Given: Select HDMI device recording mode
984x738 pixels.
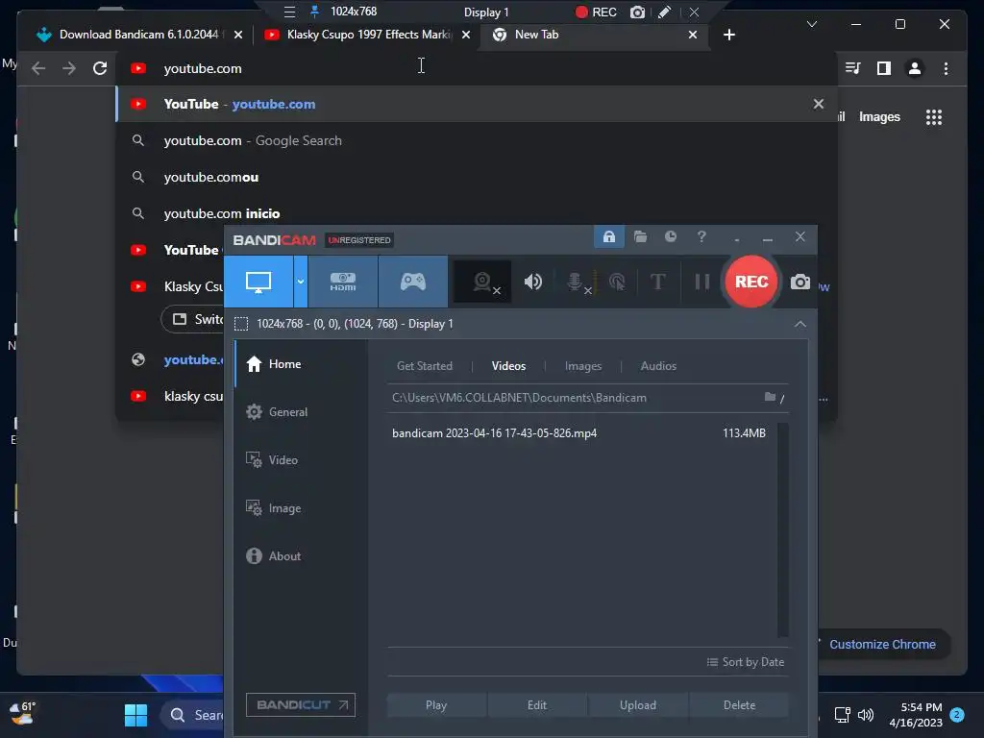Looking at the screenshot, I should [343, 282].
